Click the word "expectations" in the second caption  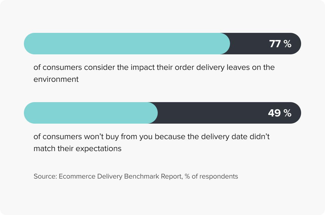[x=99, y=149]
